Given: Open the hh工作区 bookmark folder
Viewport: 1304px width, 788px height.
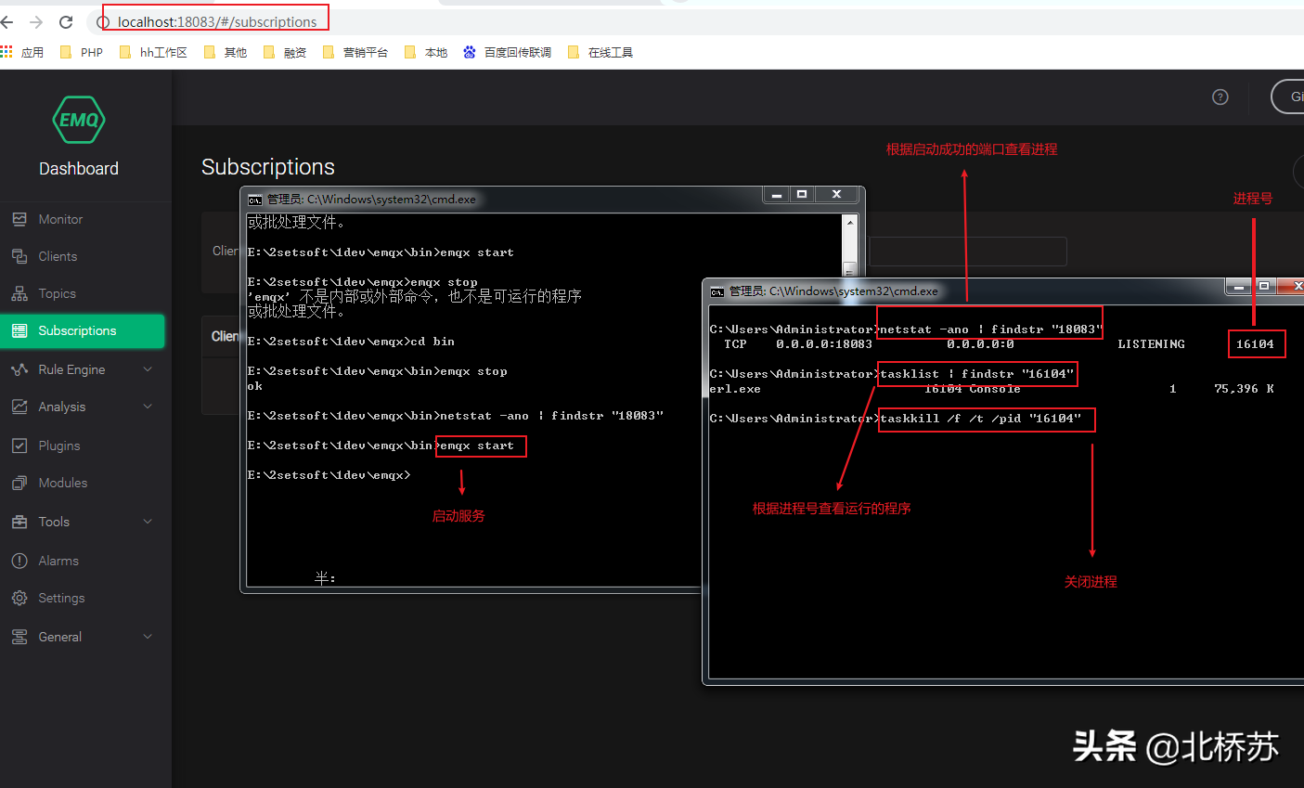Looking at the screenshot, I should (x=153, y=52).
